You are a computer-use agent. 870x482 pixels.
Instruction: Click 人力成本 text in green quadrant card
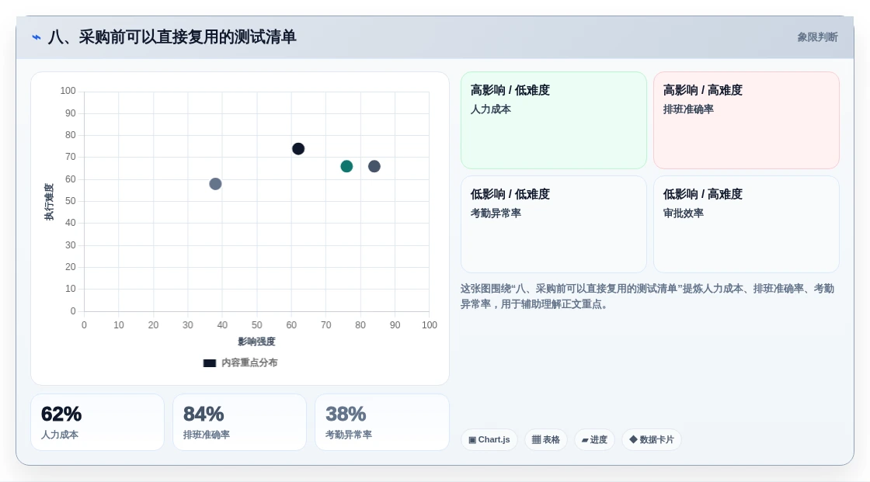(x=490, y=109)
